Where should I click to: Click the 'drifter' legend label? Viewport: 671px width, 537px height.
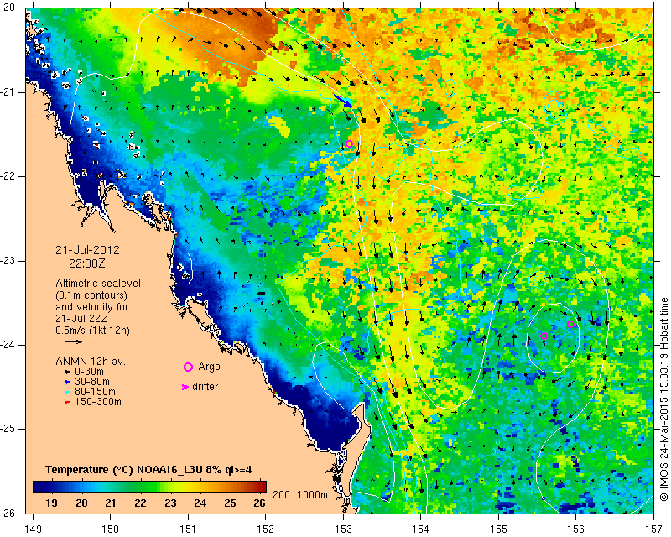[x=205, y=387]
